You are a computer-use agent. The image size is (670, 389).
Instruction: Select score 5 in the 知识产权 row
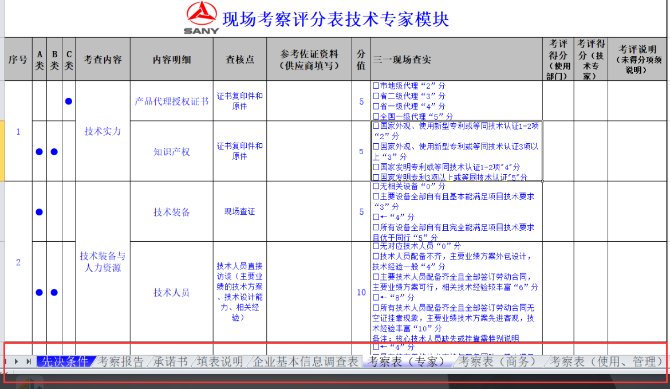click(x=361, y=152)
